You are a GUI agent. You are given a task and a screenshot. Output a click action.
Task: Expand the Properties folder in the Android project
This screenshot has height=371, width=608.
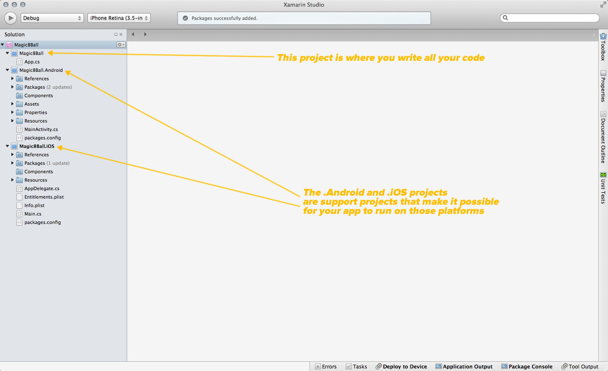13,112
